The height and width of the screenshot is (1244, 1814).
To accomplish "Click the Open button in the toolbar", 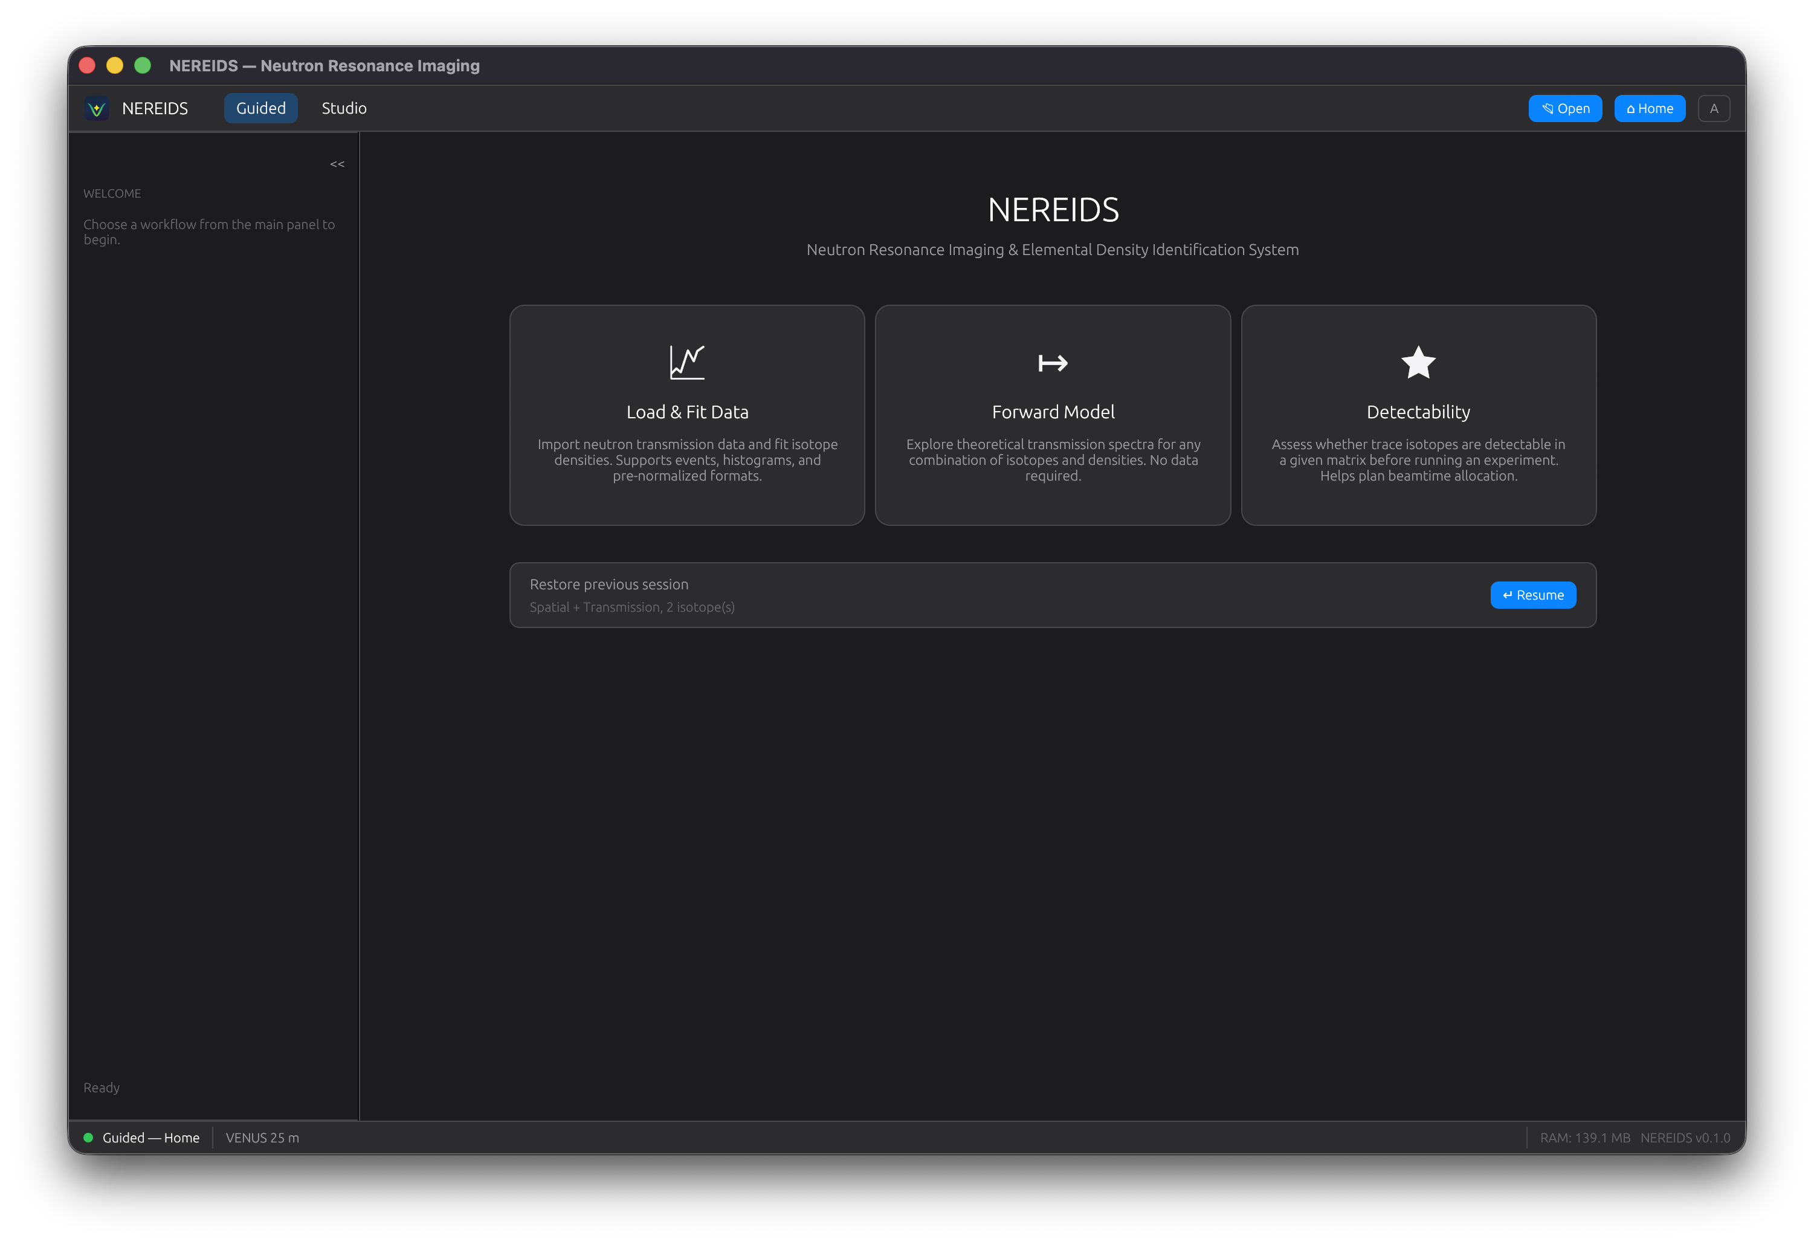I will (x=1565, y=108).
